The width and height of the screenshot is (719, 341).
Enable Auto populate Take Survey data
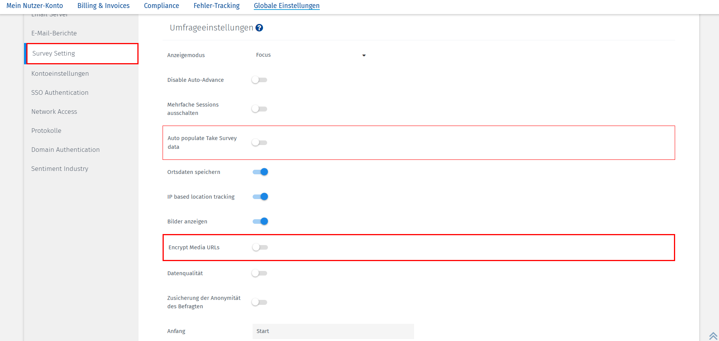click(x=260, y=143)
